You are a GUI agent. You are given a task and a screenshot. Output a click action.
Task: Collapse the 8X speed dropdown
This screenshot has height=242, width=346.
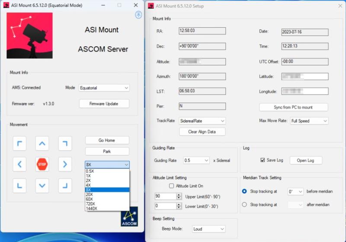pyautogui.click(x=107, y=165)
